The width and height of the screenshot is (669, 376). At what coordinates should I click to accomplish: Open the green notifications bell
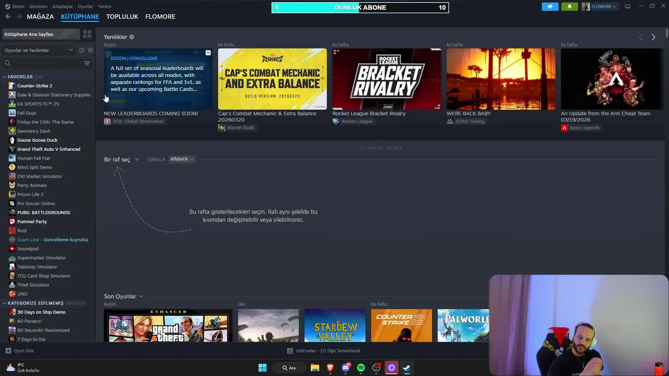(x=569, y=7)
